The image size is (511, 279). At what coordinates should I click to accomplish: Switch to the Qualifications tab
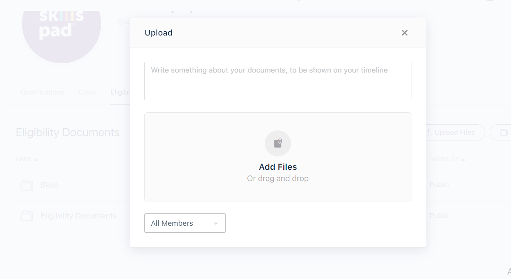[42, 92]
